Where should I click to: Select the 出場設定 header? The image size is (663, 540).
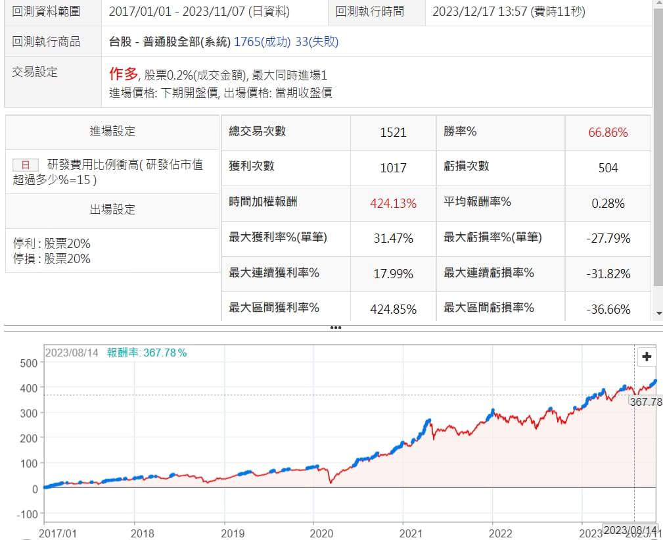(x=112, y=210)
